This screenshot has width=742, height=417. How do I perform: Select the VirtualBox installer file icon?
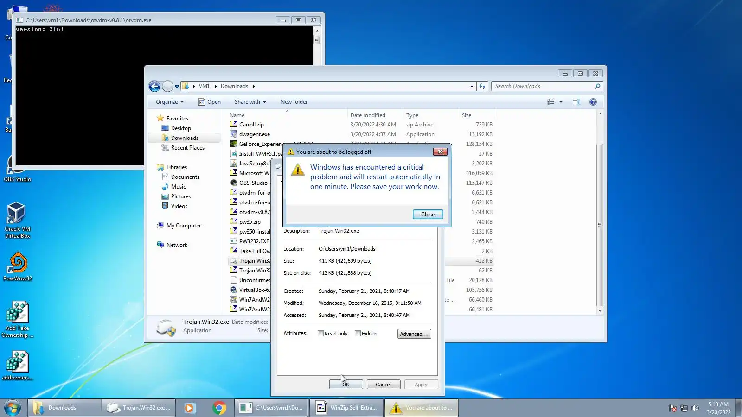click(234, 290)
